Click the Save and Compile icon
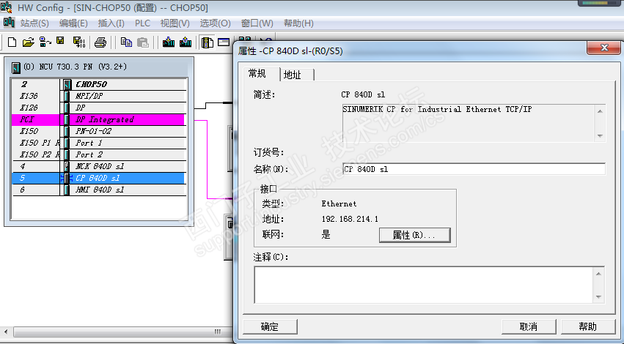The width and height of the screenshot is (624, 344). pyautogui.click(x=78, y=42)
